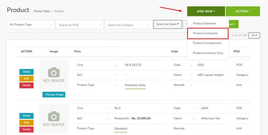Open the ACTION dropdown button
Screen dimensions: 268x135
pyautogui.click(x=243, y=11)
